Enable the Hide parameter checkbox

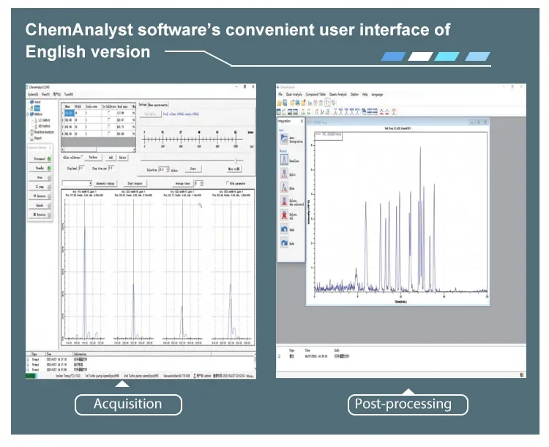[228, 183]
